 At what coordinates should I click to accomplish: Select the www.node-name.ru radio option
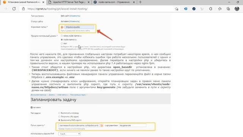(62, 36)
